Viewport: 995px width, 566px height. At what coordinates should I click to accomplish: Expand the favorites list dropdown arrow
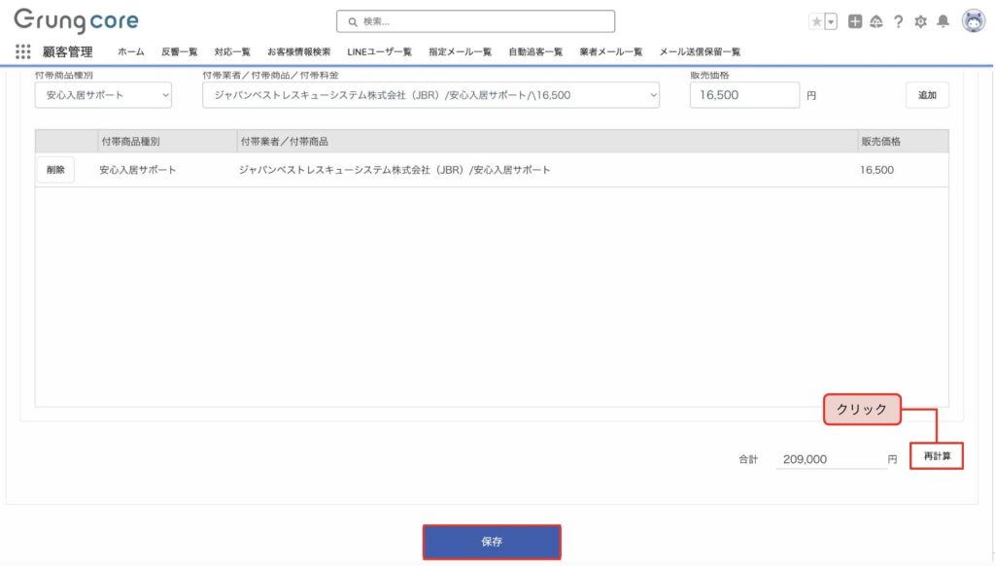pyautogui.click(x=831, y=22)
